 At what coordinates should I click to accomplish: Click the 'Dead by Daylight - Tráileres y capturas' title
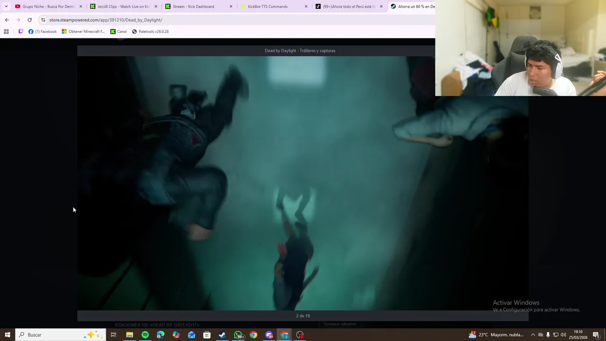300,51
